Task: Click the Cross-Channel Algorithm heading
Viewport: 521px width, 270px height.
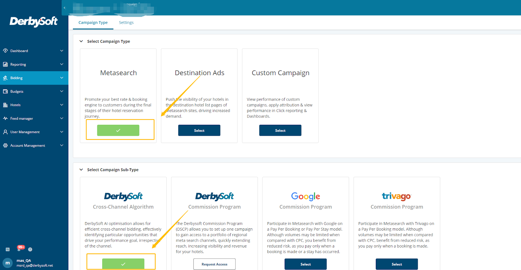Action: 123,207
